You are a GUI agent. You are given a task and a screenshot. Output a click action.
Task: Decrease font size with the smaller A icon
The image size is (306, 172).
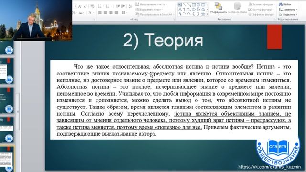pyautogui.click(x=85, y=6)
